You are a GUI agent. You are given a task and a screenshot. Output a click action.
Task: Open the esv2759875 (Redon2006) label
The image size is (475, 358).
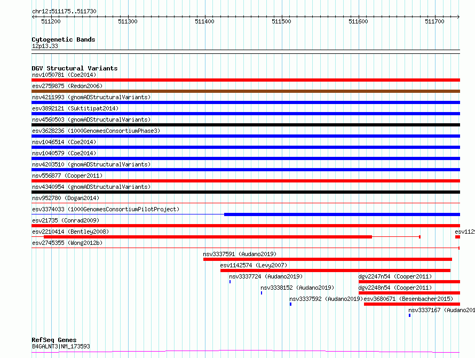[x=67, y=86]
